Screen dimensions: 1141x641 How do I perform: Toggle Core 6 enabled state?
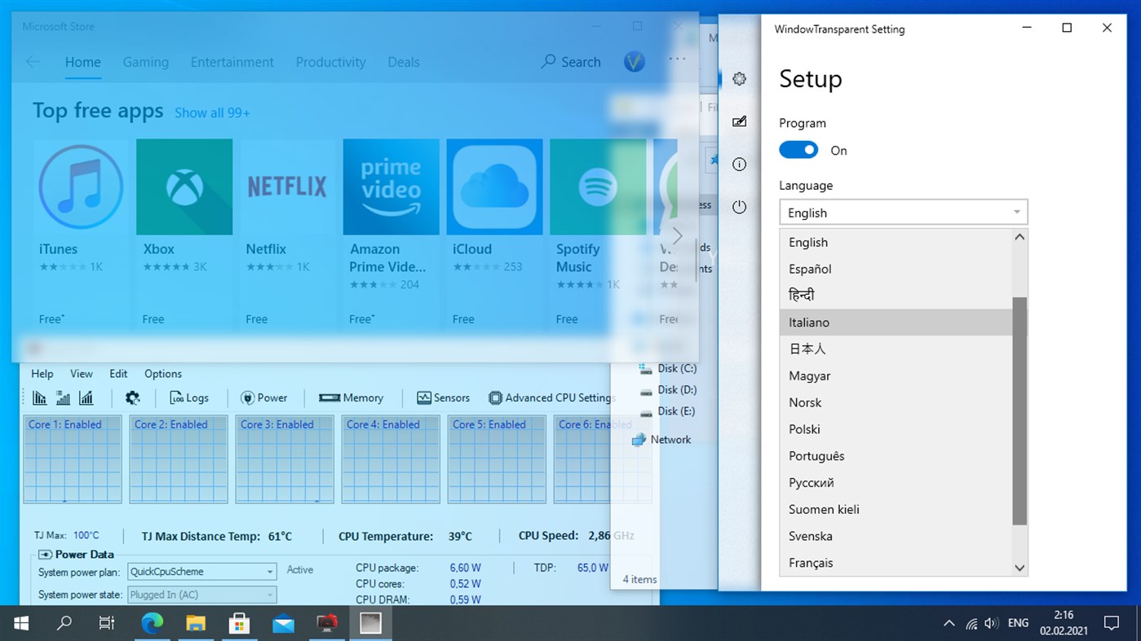(x=594, y=424)
